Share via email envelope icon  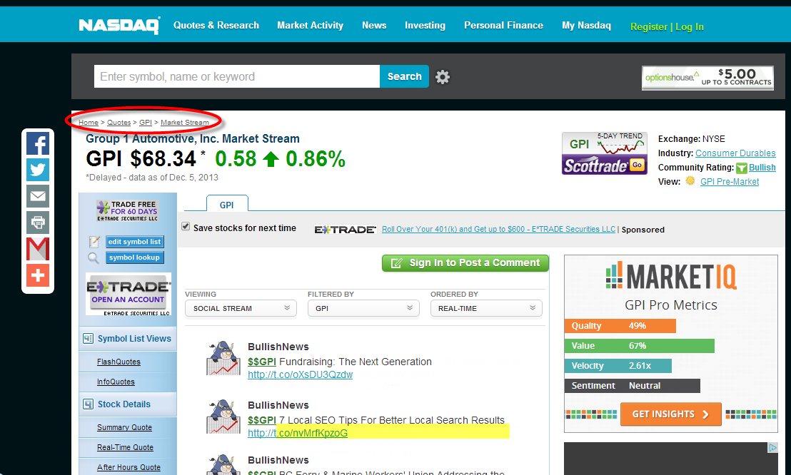coord(38,195)
